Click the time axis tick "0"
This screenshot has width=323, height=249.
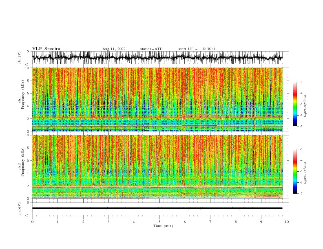(x=32, y=222)
